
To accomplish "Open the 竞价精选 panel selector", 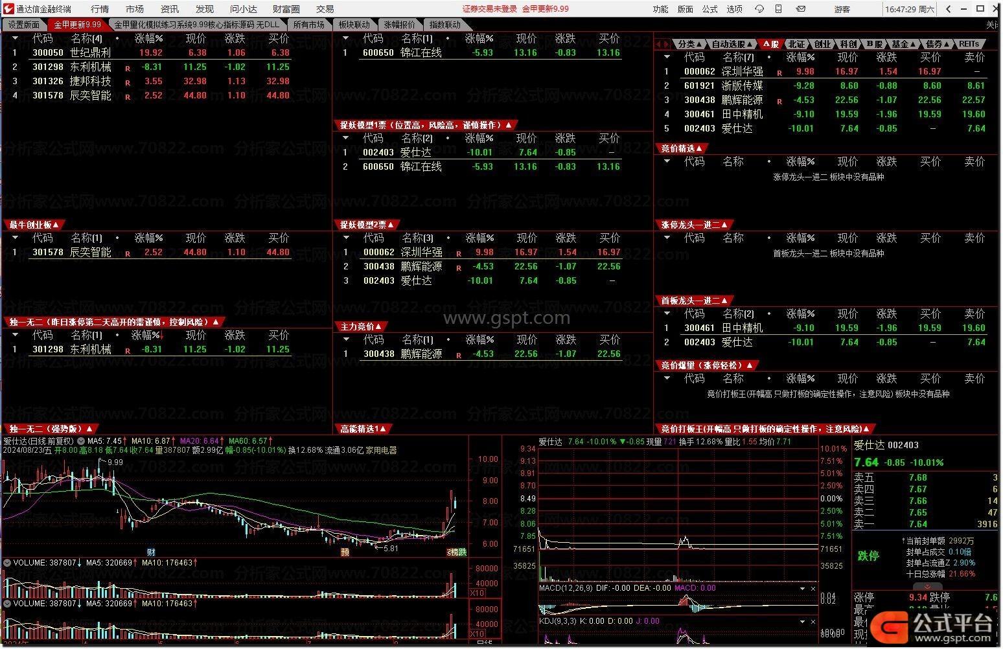I will pyautogui.click(x=682, y=148).
